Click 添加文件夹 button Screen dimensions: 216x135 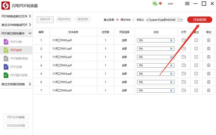tap(64, 19)
